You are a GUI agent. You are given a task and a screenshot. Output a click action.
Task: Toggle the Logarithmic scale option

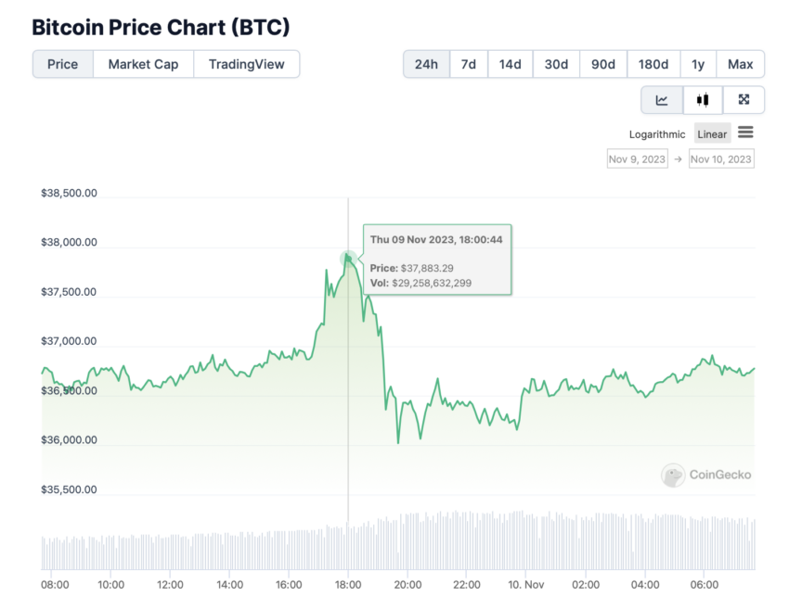[x=656, y=134]
